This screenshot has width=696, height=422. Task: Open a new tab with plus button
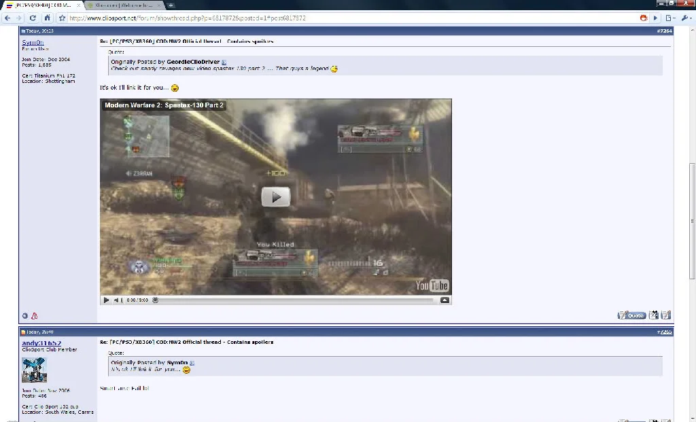171,5
